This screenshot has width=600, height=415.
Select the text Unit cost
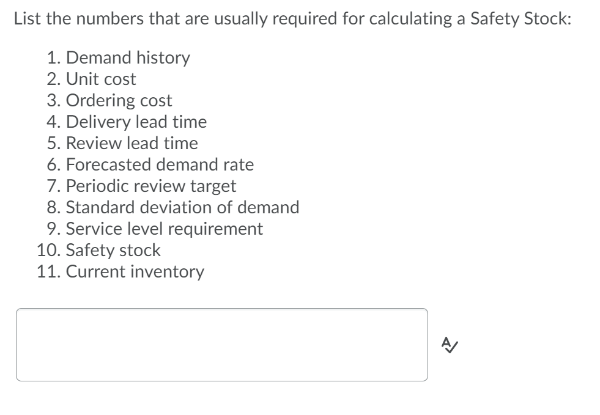click(102, 79)
